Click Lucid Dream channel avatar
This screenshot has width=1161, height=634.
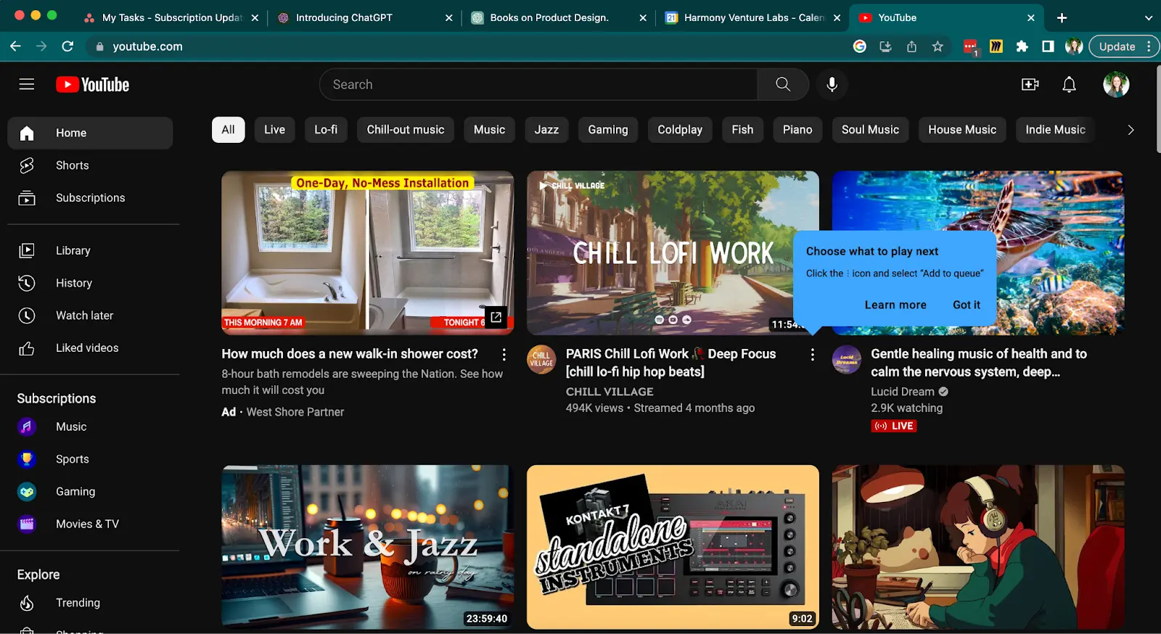pos(847,359)
